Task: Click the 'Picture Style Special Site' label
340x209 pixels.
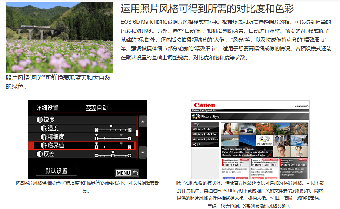Action: click(204, 110)
